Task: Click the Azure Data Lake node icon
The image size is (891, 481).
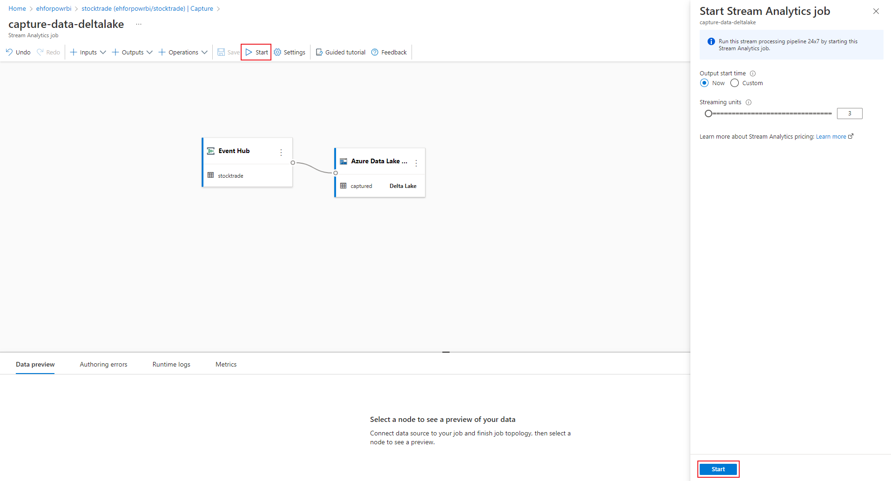Action: 344,161
